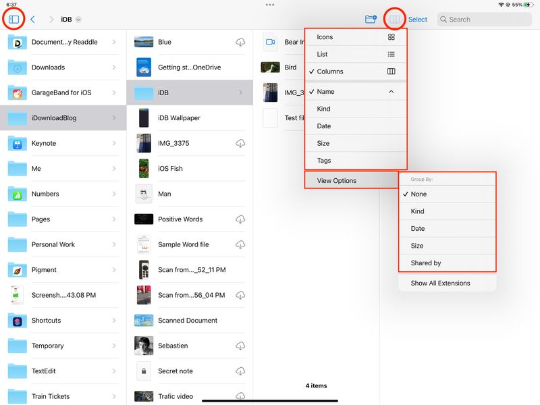
Task: Download Sample Word file via cloud icon
Action: tap(240, 244)
